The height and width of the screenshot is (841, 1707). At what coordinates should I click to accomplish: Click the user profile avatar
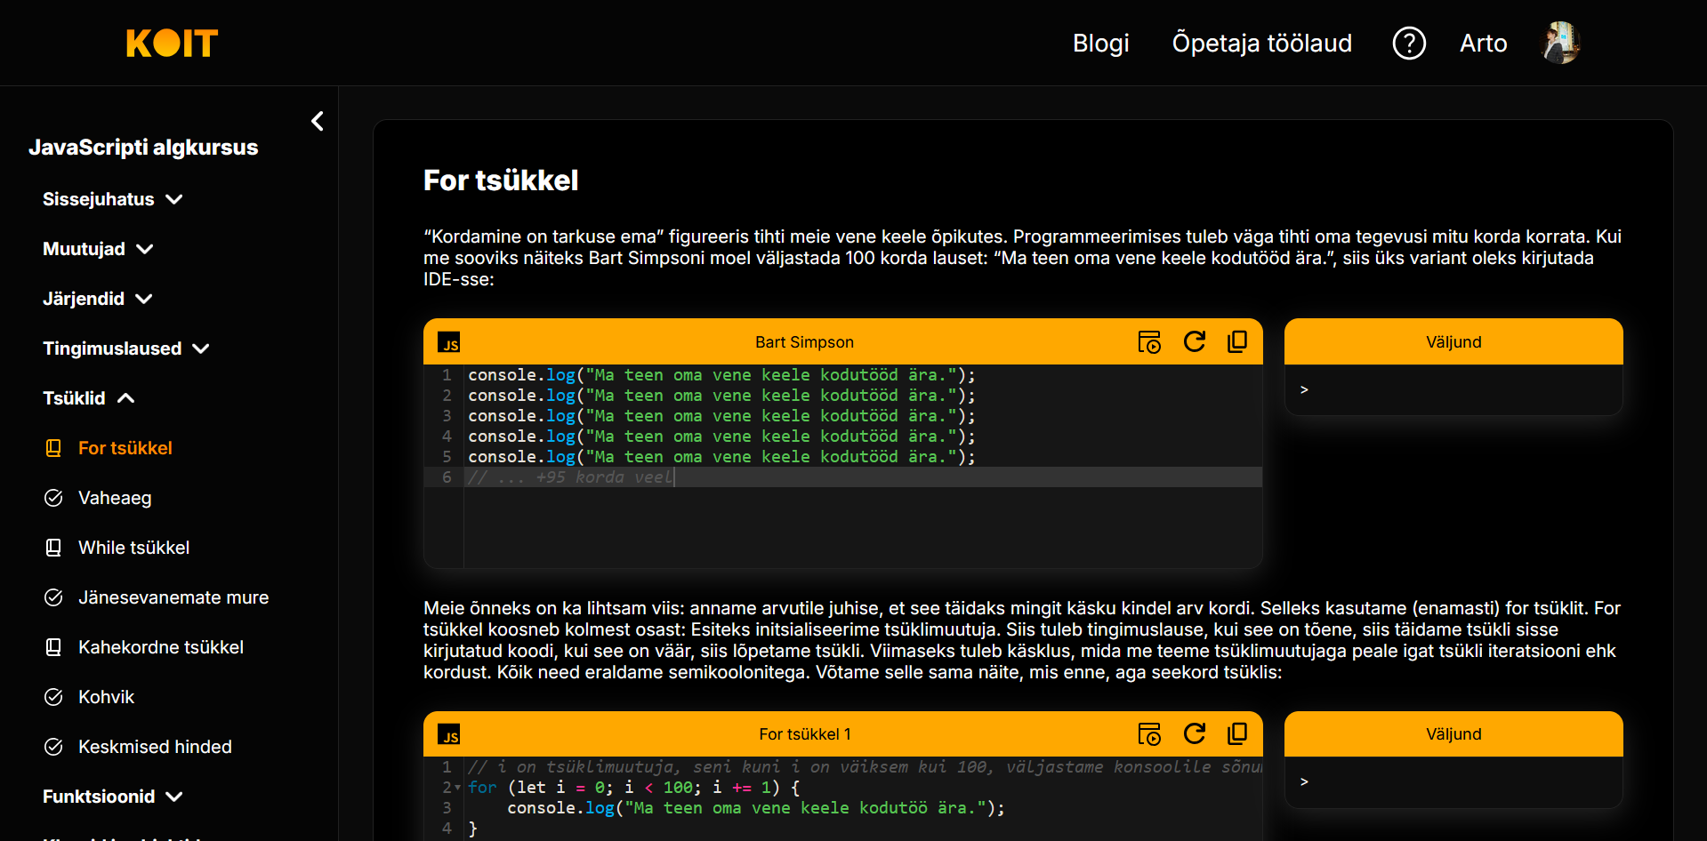(1559, 44)
